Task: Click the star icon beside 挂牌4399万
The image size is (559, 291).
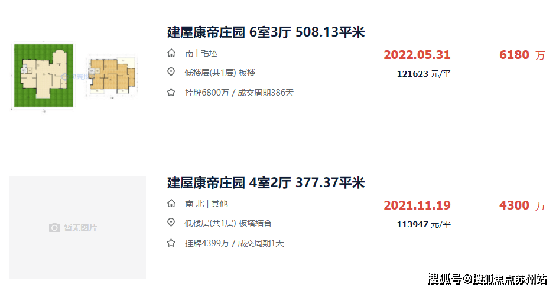Action: pos(171,243)
